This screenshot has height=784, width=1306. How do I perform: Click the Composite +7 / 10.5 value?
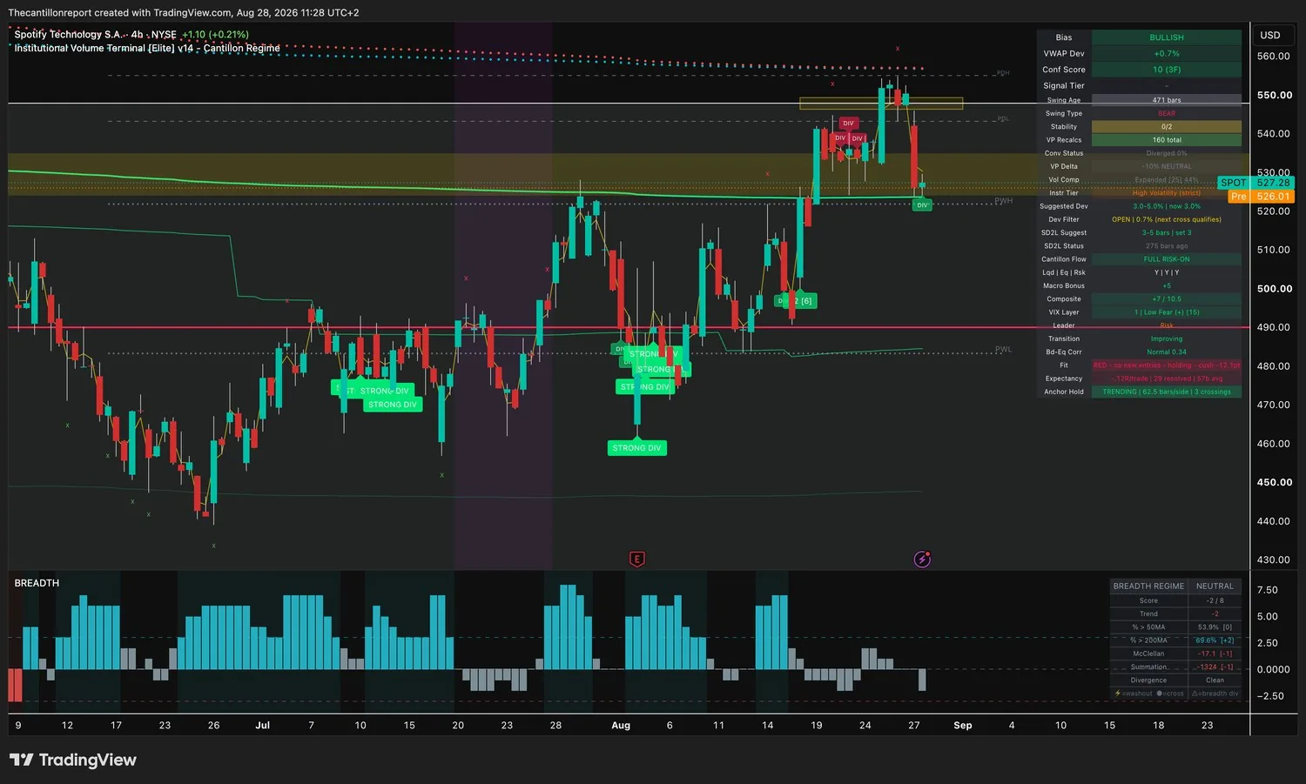pyautogui.click(x=1167, y=299)
